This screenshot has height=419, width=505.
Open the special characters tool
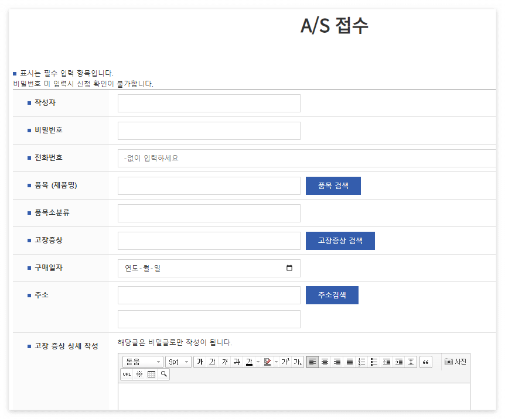click(139, 375)
